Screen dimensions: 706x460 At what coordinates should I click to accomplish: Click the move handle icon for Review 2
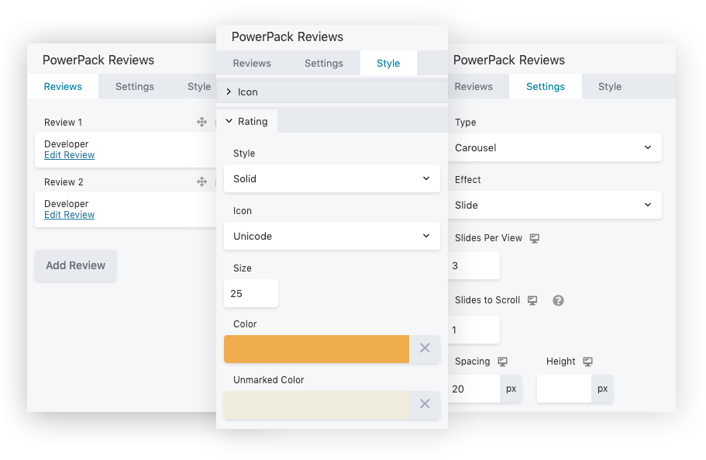[201, 182]
